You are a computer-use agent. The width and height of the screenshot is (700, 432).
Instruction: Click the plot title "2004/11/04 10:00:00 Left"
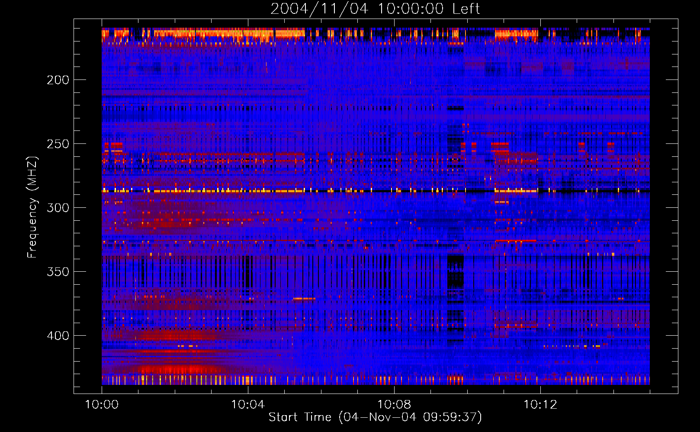point(375,9)
